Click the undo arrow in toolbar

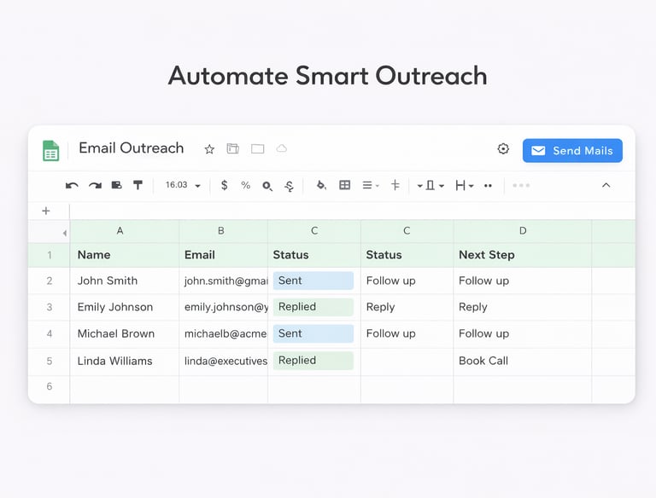click(x=72, y=186)
